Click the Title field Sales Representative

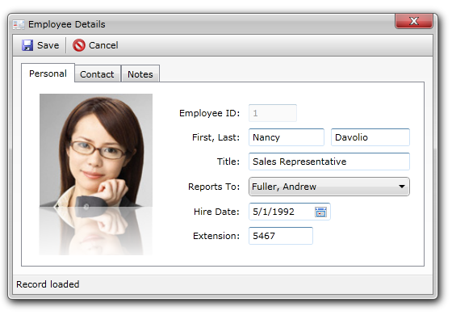329,162
